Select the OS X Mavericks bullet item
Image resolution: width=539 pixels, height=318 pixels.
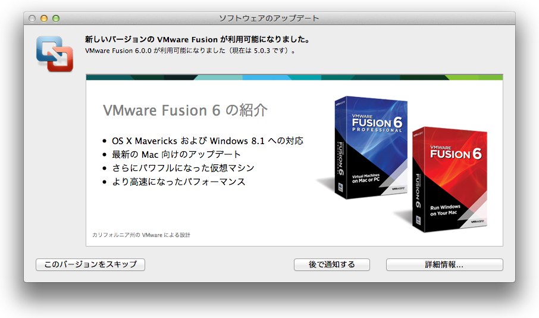pos(207,141)
